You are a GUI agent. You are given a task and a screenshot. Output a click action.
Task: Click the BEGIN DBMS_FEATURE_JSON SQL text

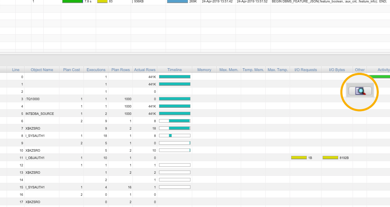click(x=329, y=1)
